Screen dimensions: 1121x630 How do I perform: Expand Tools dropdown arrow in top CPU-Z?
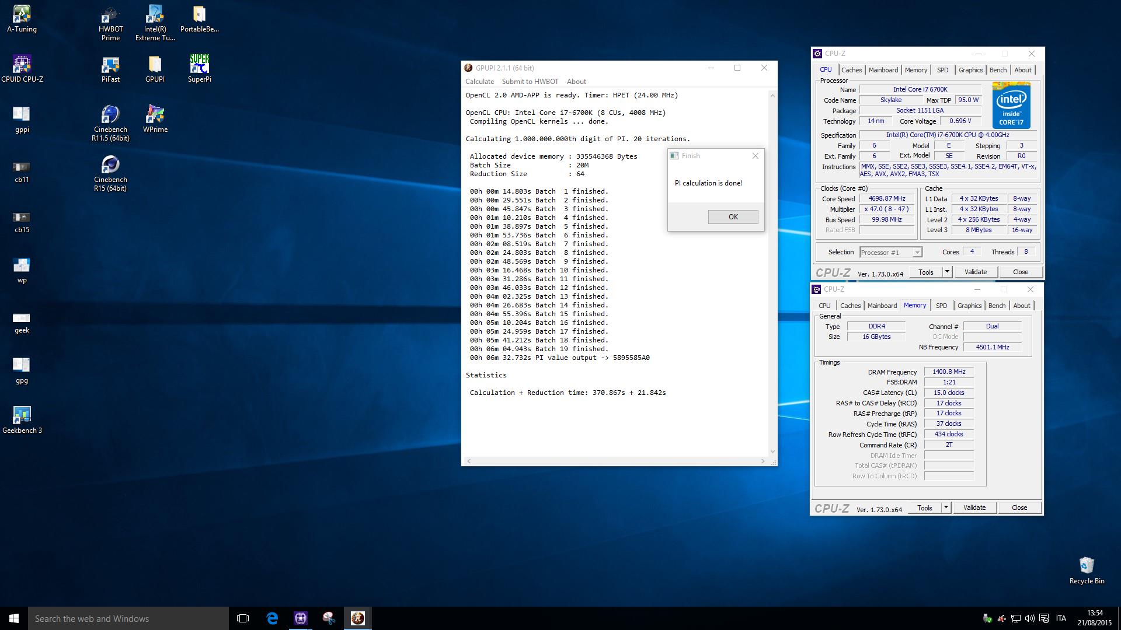tap(947, 272)
